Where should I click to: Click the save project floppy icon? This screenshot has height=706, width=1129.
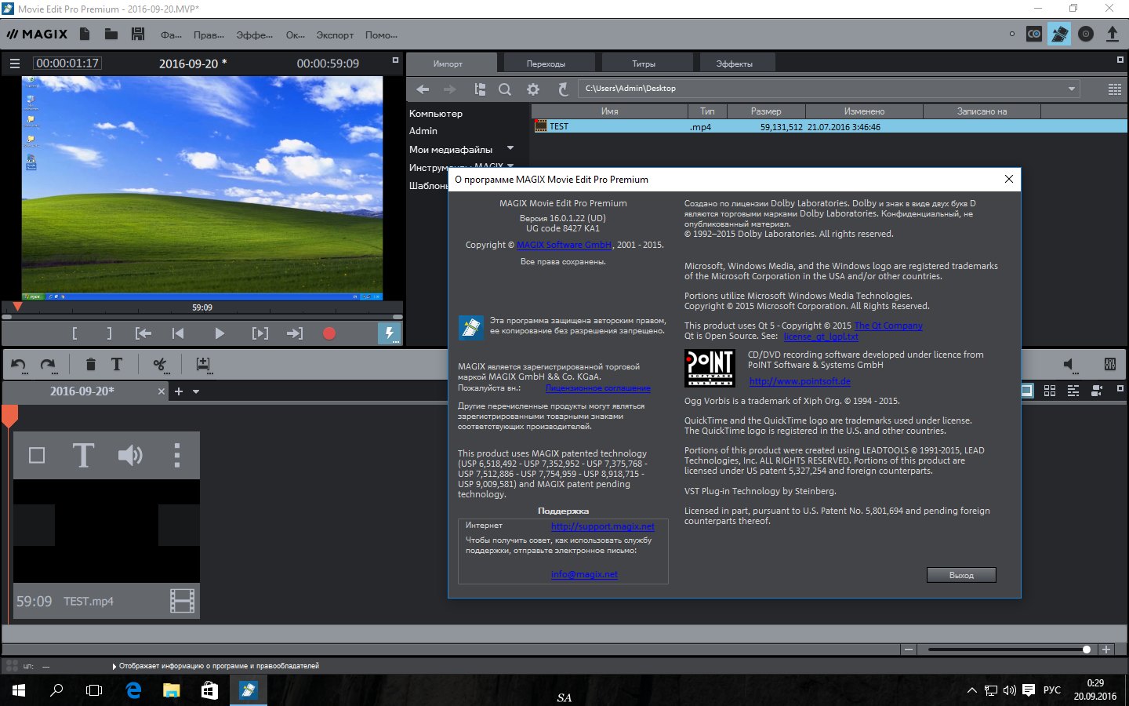138,35
